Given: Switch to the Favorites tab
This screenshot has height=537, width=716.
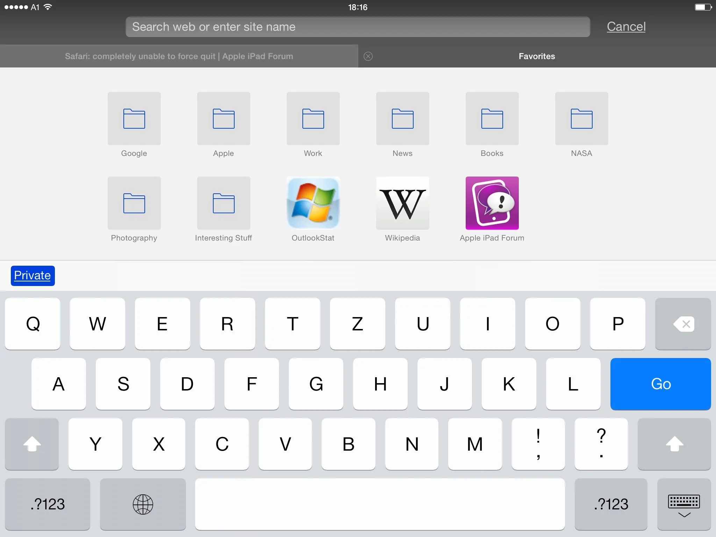Looking at the screenshot, I should pyautogui.click(x=537, y=56).
